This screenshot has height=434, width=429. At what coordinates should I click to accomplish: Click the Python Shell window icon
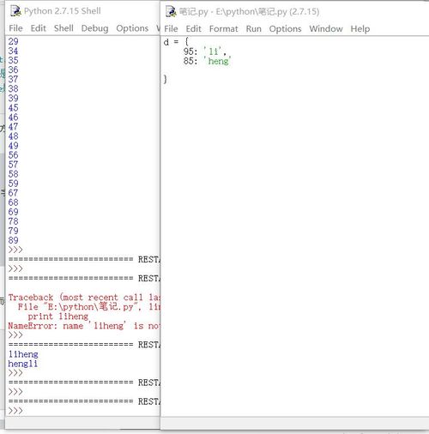15,11
